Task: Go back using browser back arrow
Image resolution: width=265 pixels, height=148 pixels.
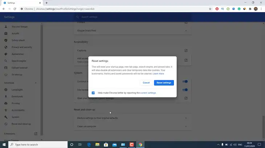Action: (4, 9)
